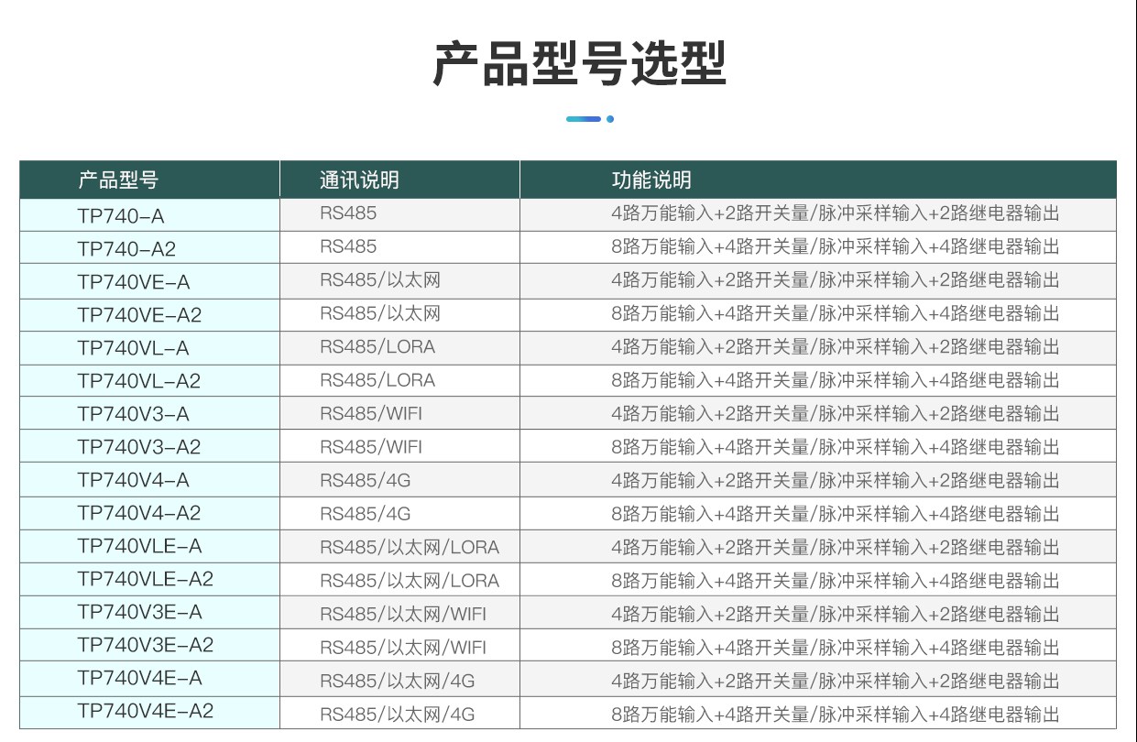The image size is (1137, 742).
Task: Select the function description in the TP740V4E-A row
Action: coord(836,680)
